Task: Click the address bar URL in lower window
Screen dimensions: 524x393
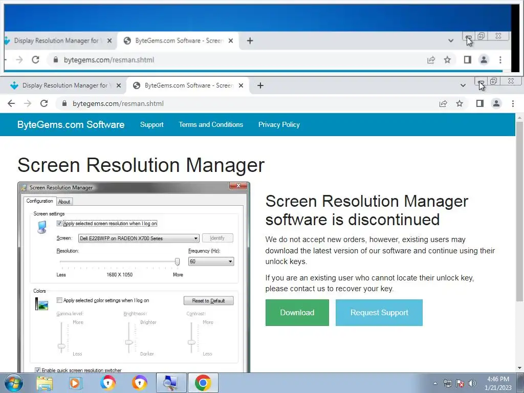Action: 118,103
